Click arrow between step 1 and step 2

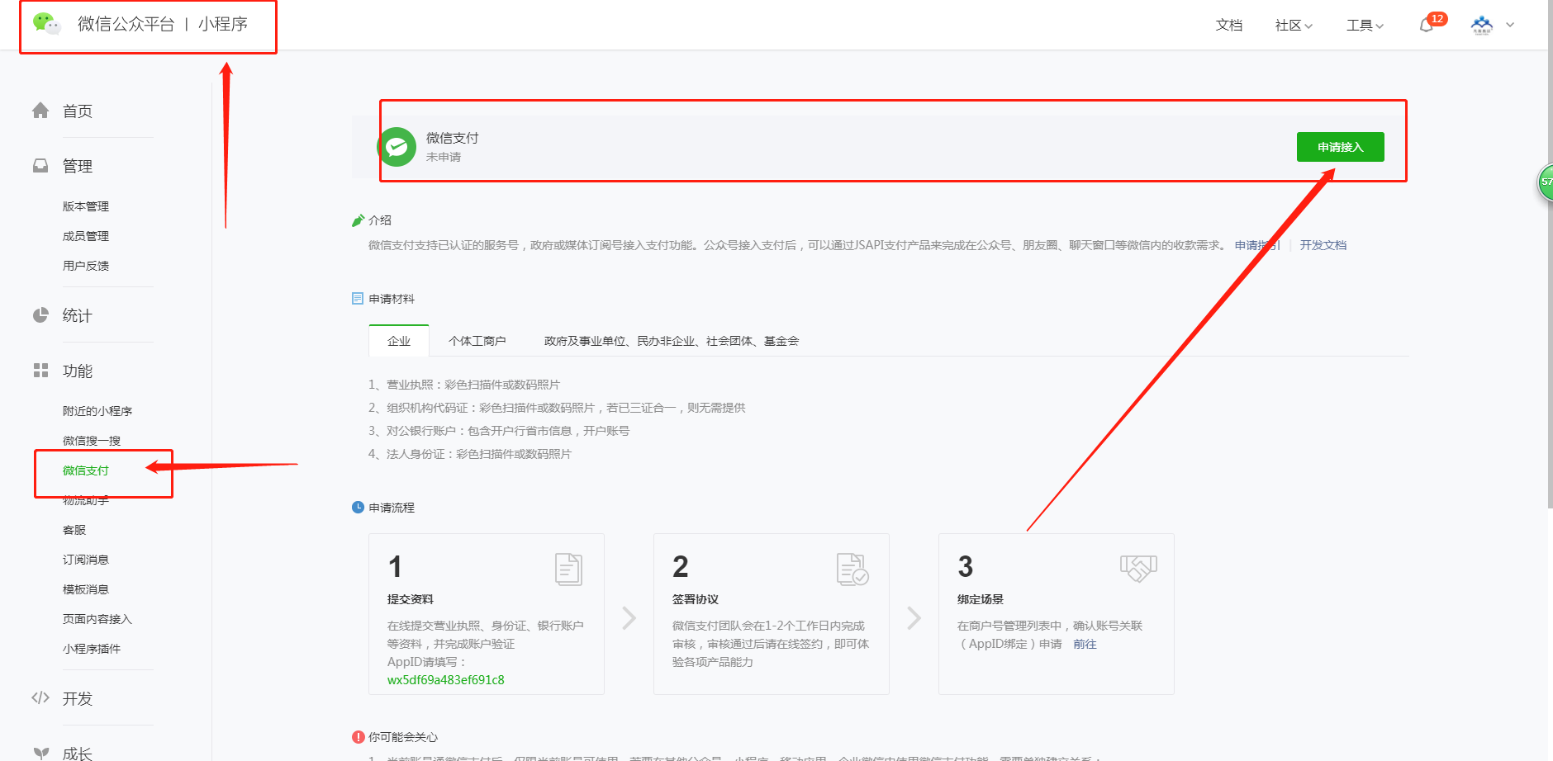click(x=629, y=618)
